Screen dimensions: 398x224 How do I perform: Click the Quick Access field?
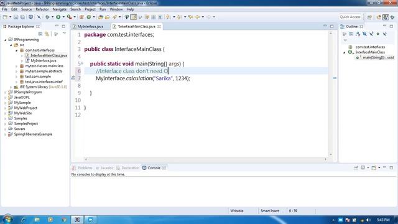pyautogui.click(x=350, y=17)
